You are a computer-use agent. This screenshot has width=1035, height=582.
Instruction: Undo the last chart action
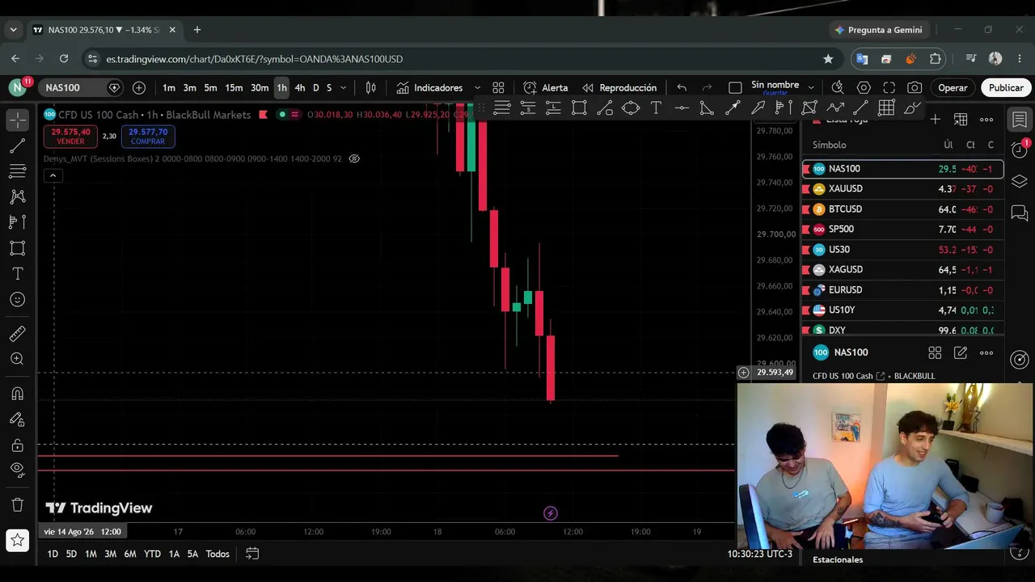682,87
